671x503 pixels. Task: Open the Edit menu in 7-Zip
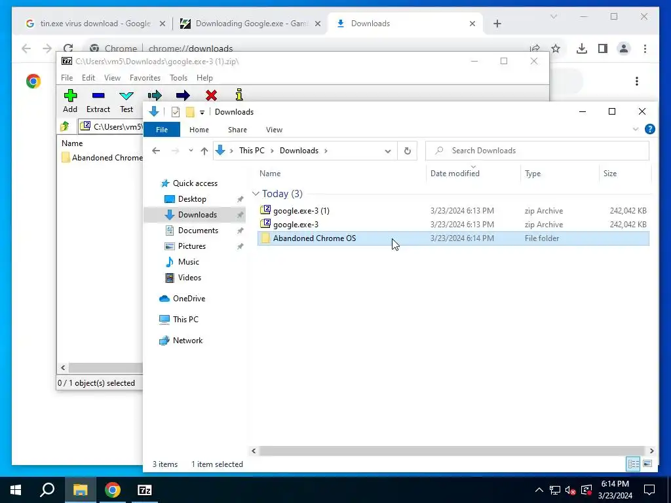point(88,78)
